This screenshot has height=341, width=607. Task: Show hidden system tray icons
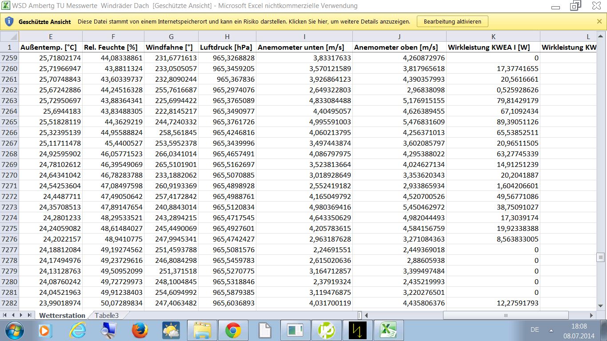pos(551,330)
